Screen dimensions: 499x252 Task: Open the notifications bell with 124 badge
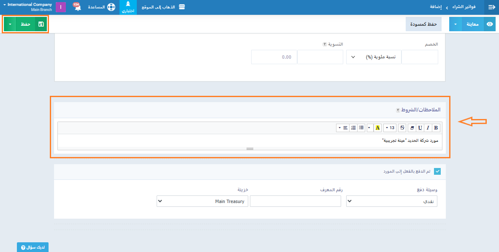(77, 7)
